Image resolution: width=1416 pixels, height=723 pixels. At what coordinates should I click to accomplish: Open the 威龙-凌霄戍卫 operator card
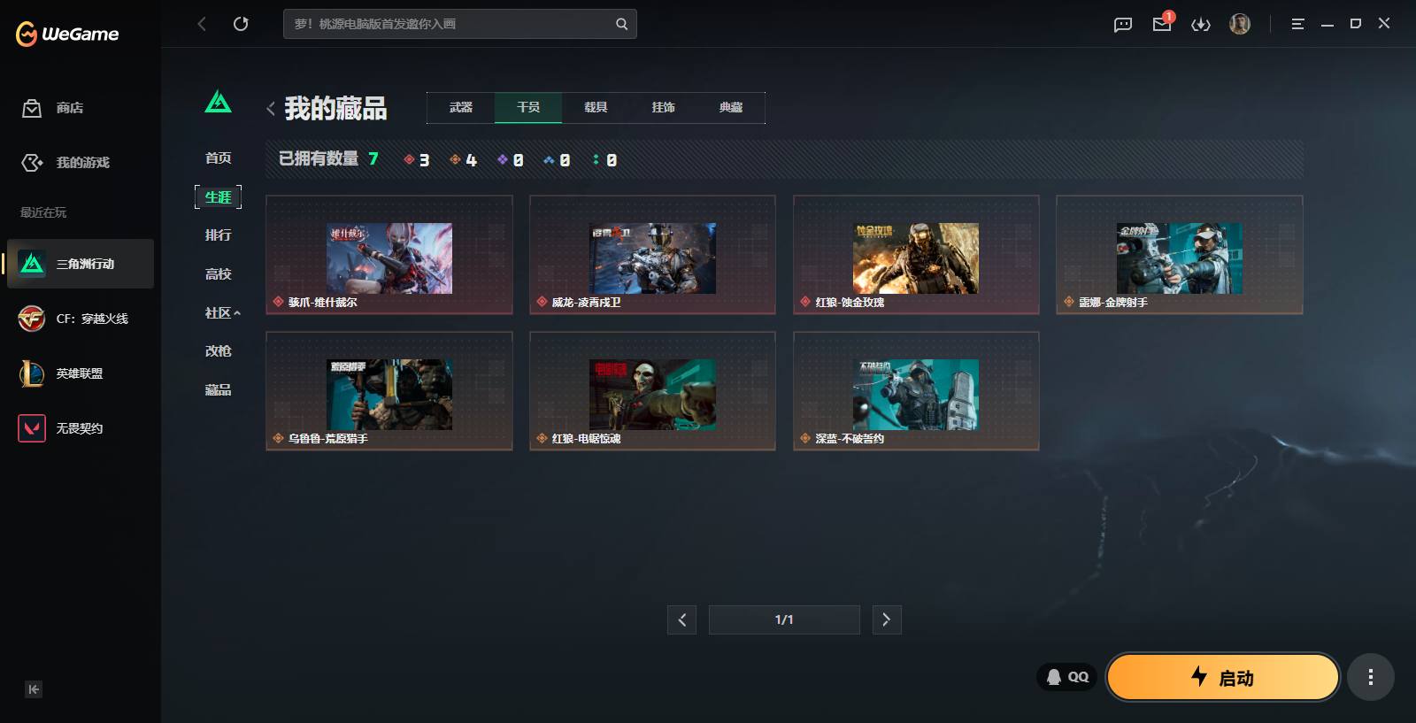click(652, 255)
